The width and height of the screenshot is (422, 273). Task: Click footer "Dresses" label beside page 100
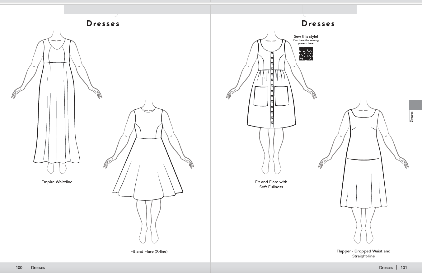coord(38,268)
